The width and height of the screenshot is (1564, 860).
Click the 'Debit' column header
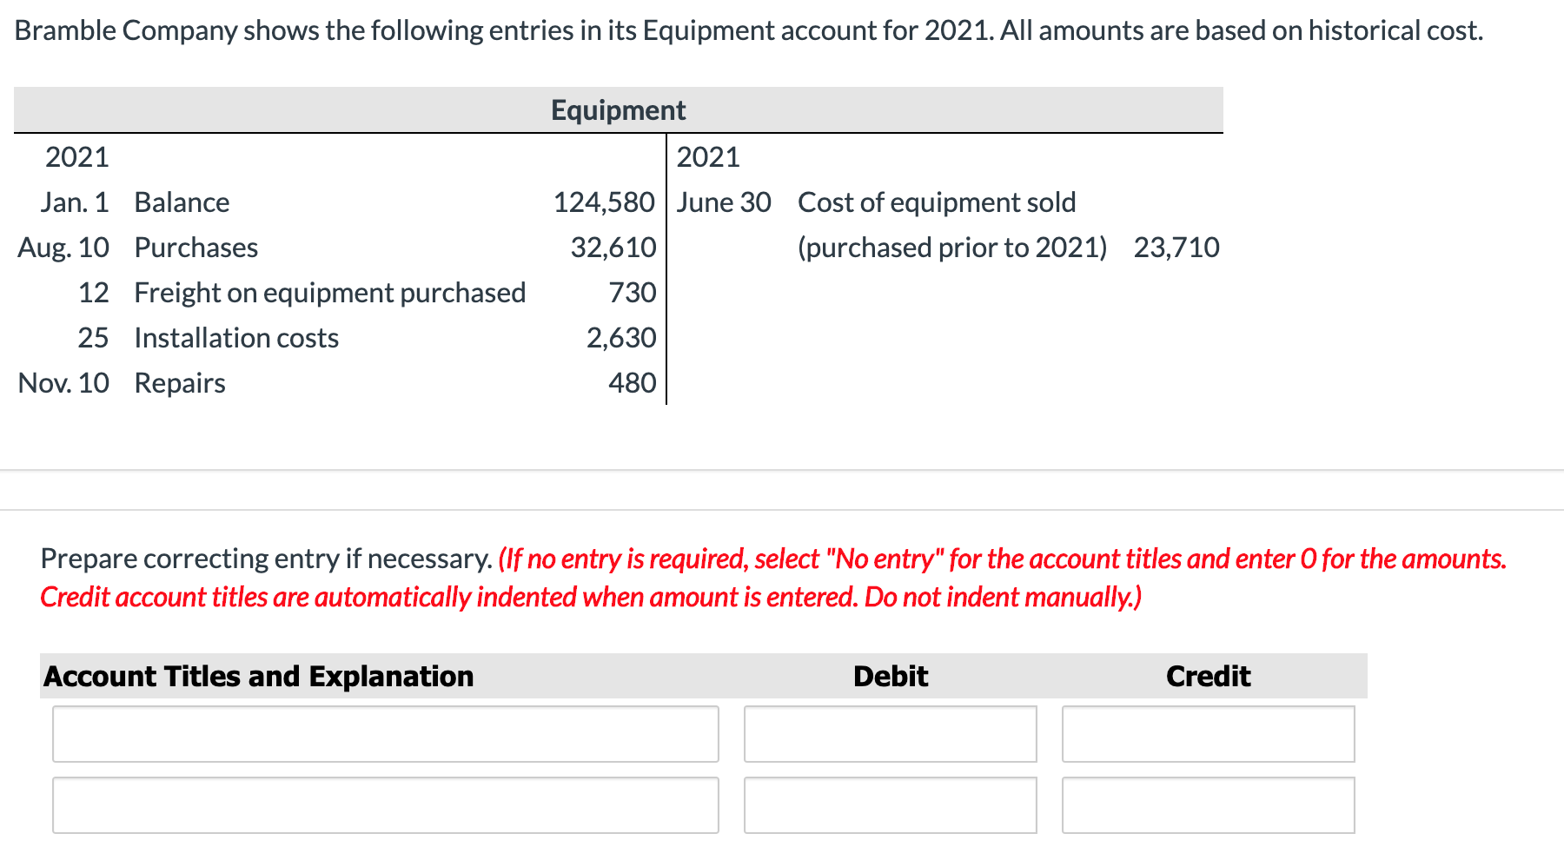(x=891, y=676)
